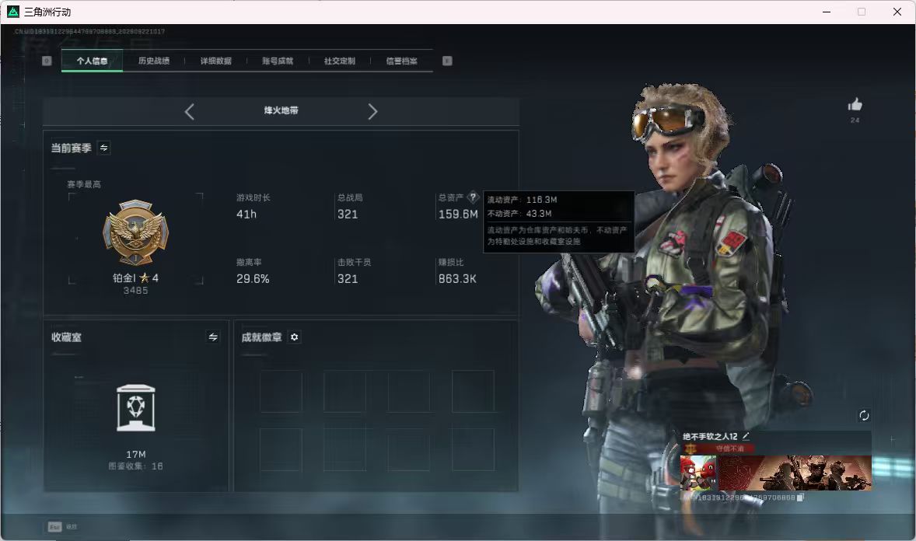Switch to the 详细数据 tab

[x=215, y=61]
